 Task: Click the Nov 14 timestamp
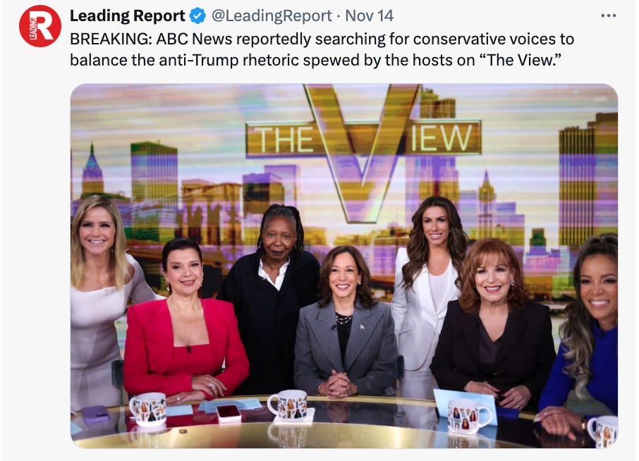tap(369, 16)
